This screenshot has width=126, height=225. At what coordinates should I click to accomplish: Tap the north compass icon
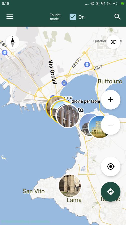(x=13, y=42)
